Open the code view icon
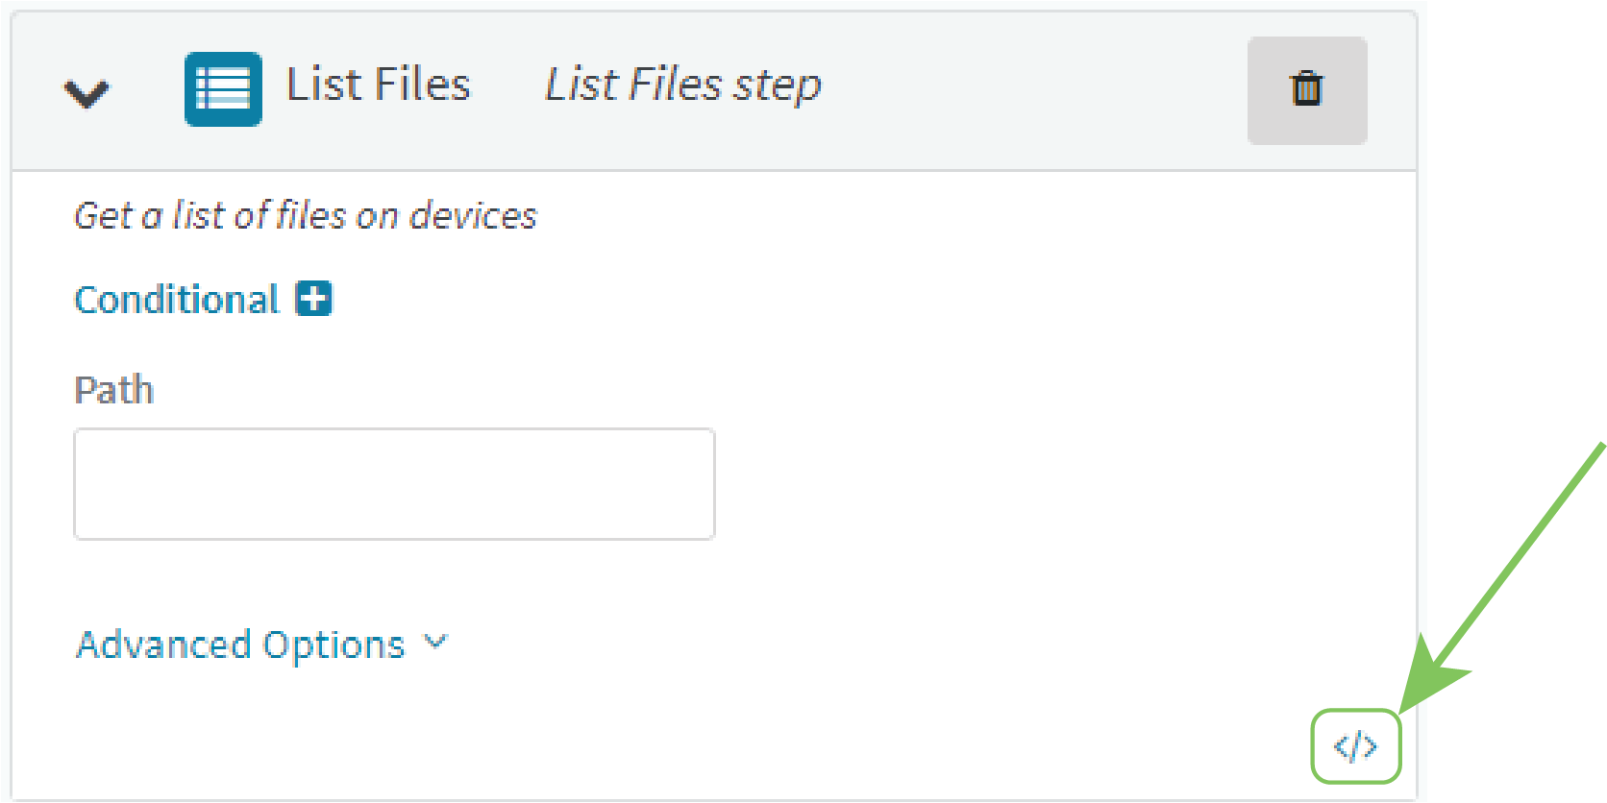The image size is (1607, 803). [x=1355, y=746]
